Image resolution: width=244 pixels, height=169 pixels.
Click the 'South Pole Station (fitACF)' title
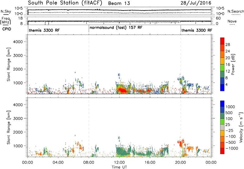click(x=65, y=3)
